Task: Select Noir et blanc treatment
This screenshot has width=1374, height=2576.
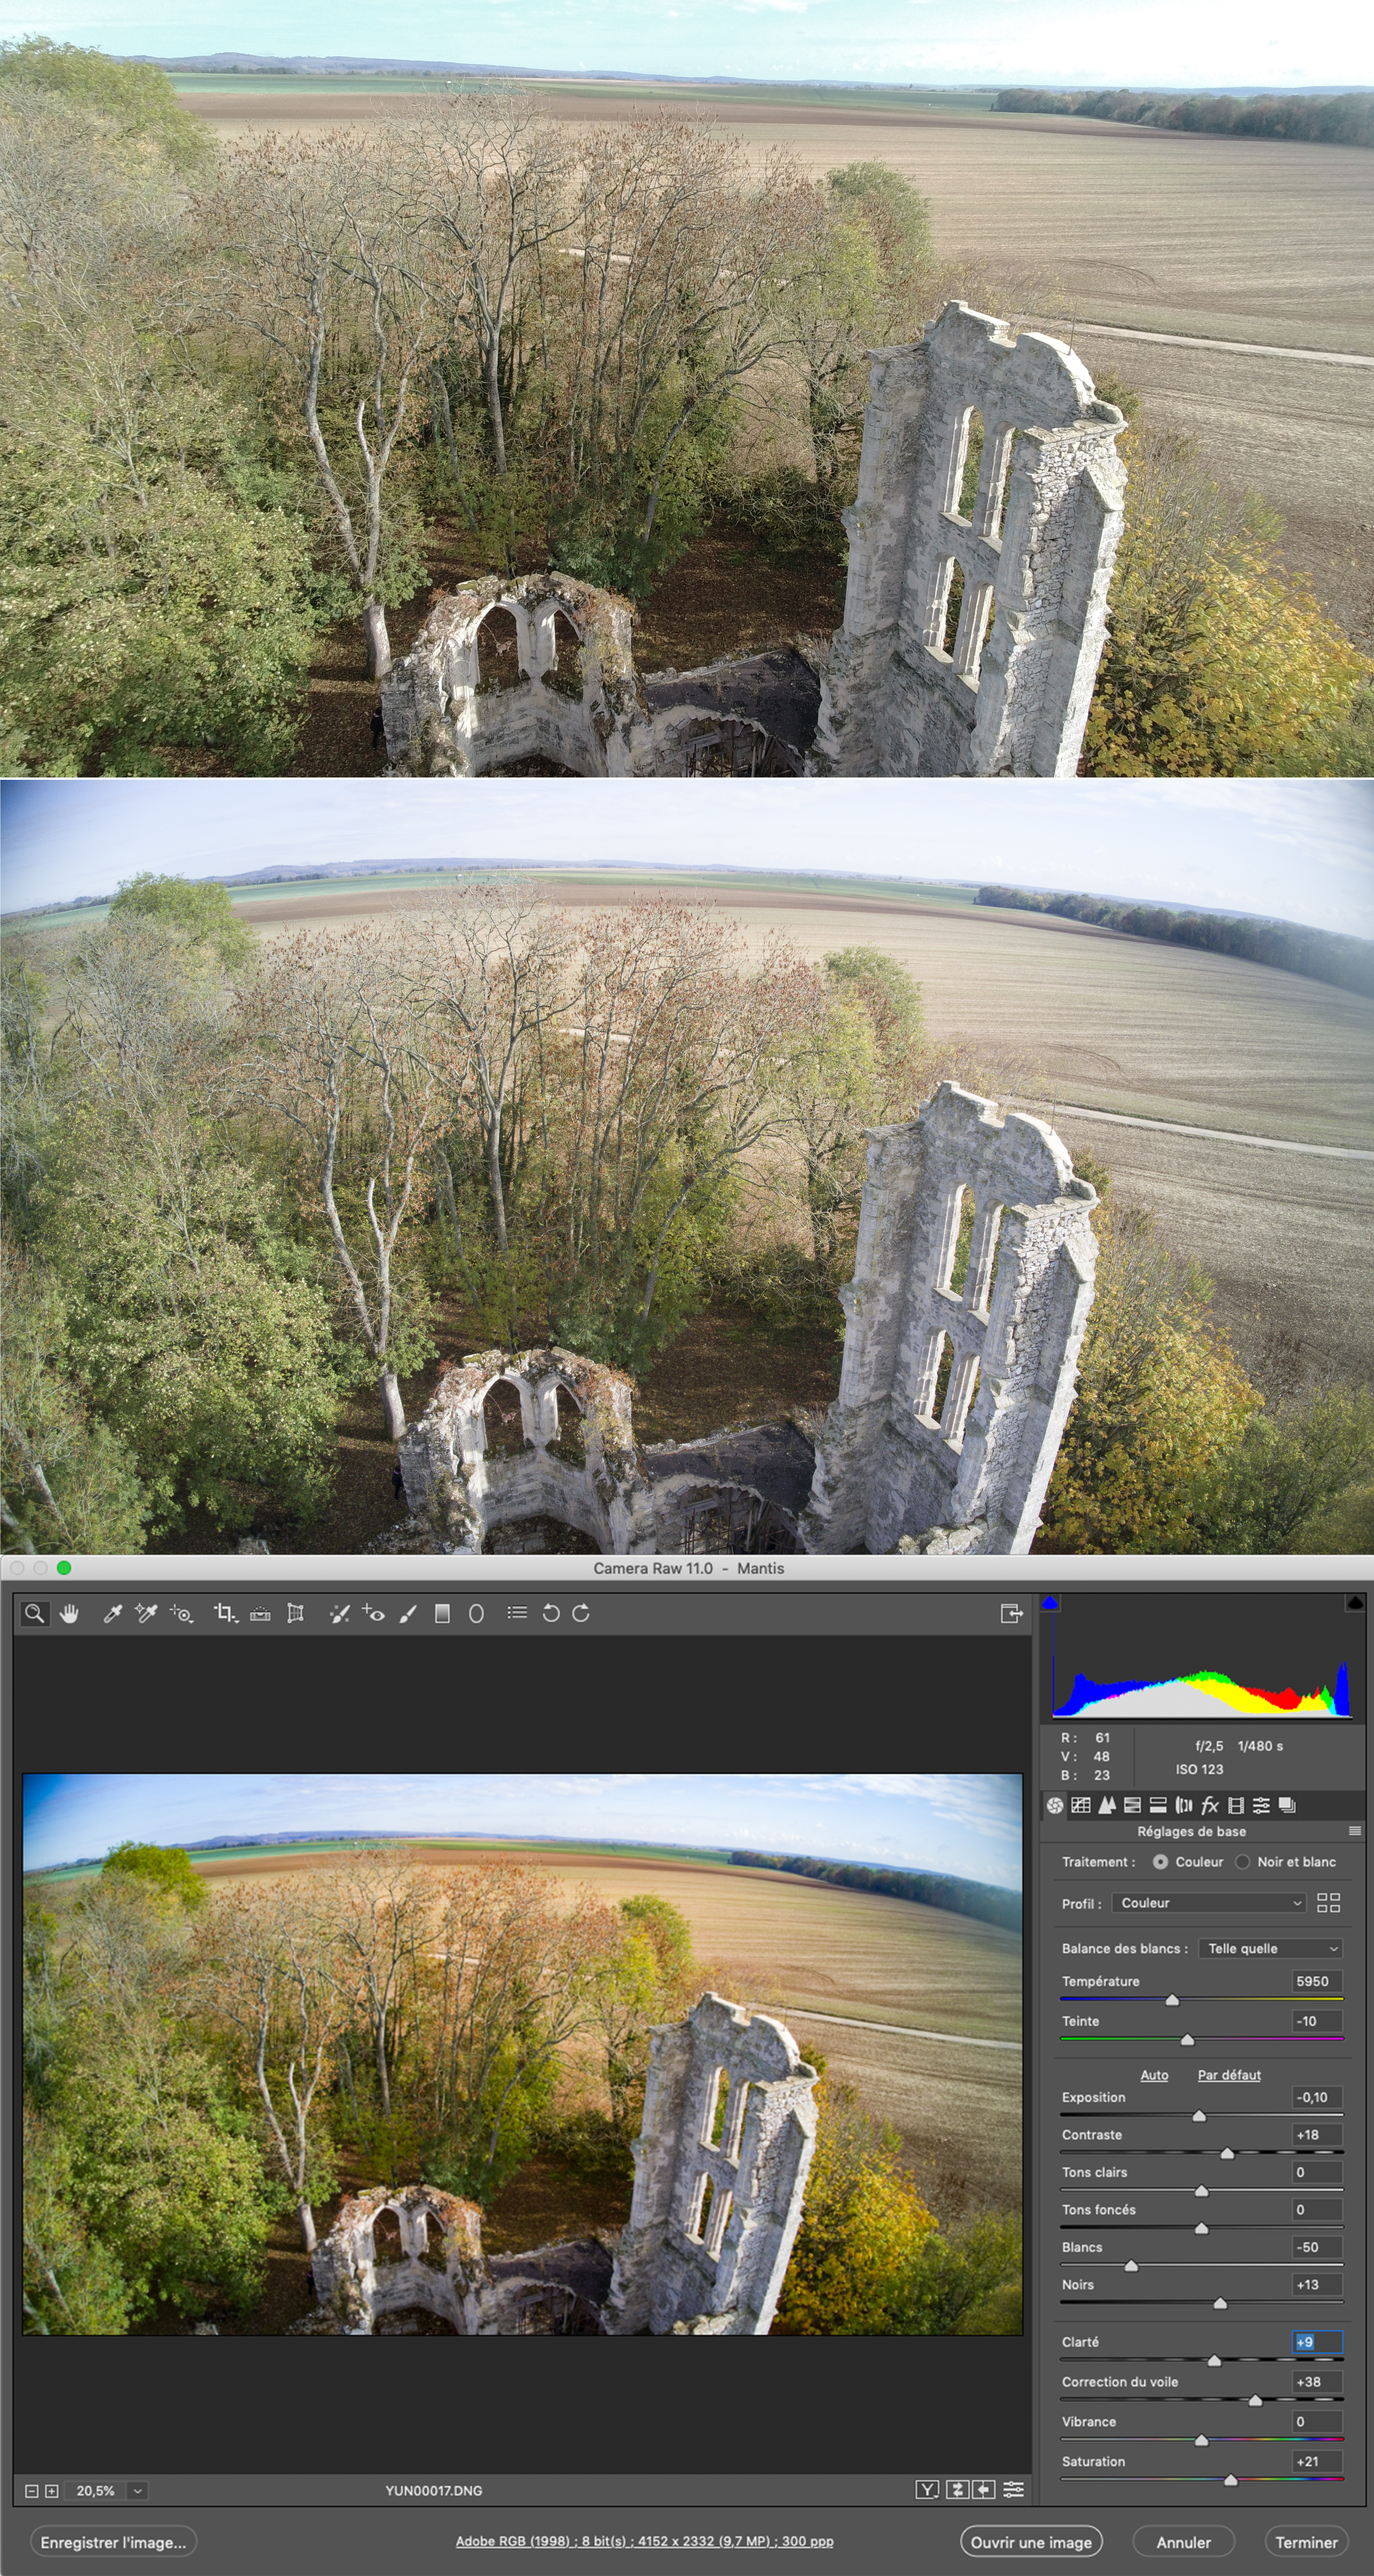Action: pyautogui.click(x=1243, y=1862)
